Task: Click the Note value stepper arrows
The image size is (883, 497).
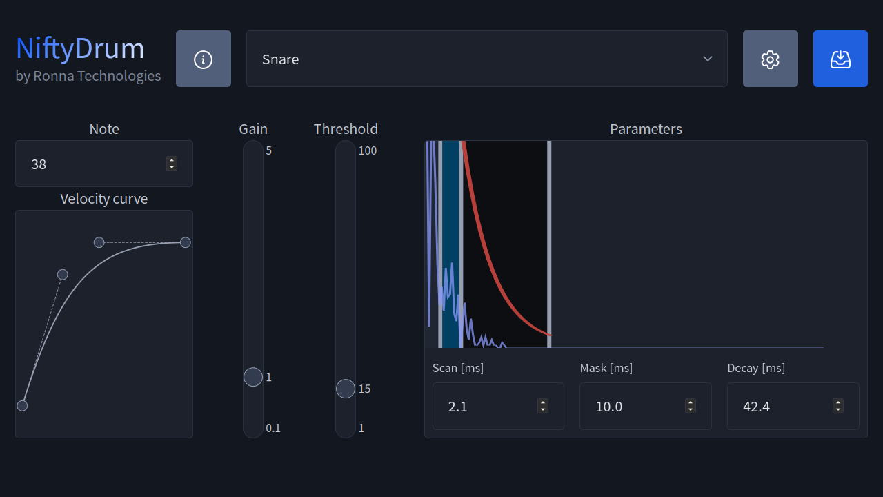Action: coord(172,164)
